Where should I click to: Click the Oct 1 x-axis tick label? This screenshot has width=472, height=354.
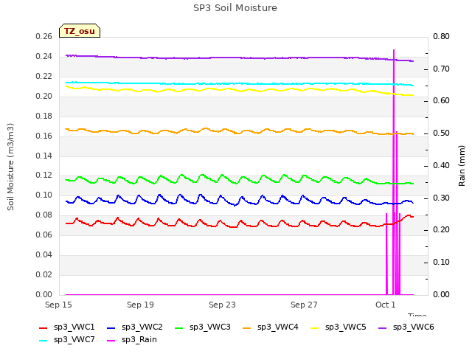(385, 305)
